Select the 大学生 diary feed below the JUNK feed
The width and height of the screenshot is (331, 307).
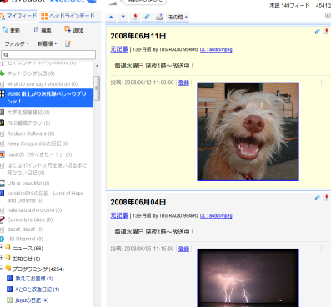[28, 113]
